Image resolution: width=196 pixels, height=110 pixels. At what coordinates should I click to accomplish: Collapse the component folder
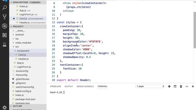(23, 51)
